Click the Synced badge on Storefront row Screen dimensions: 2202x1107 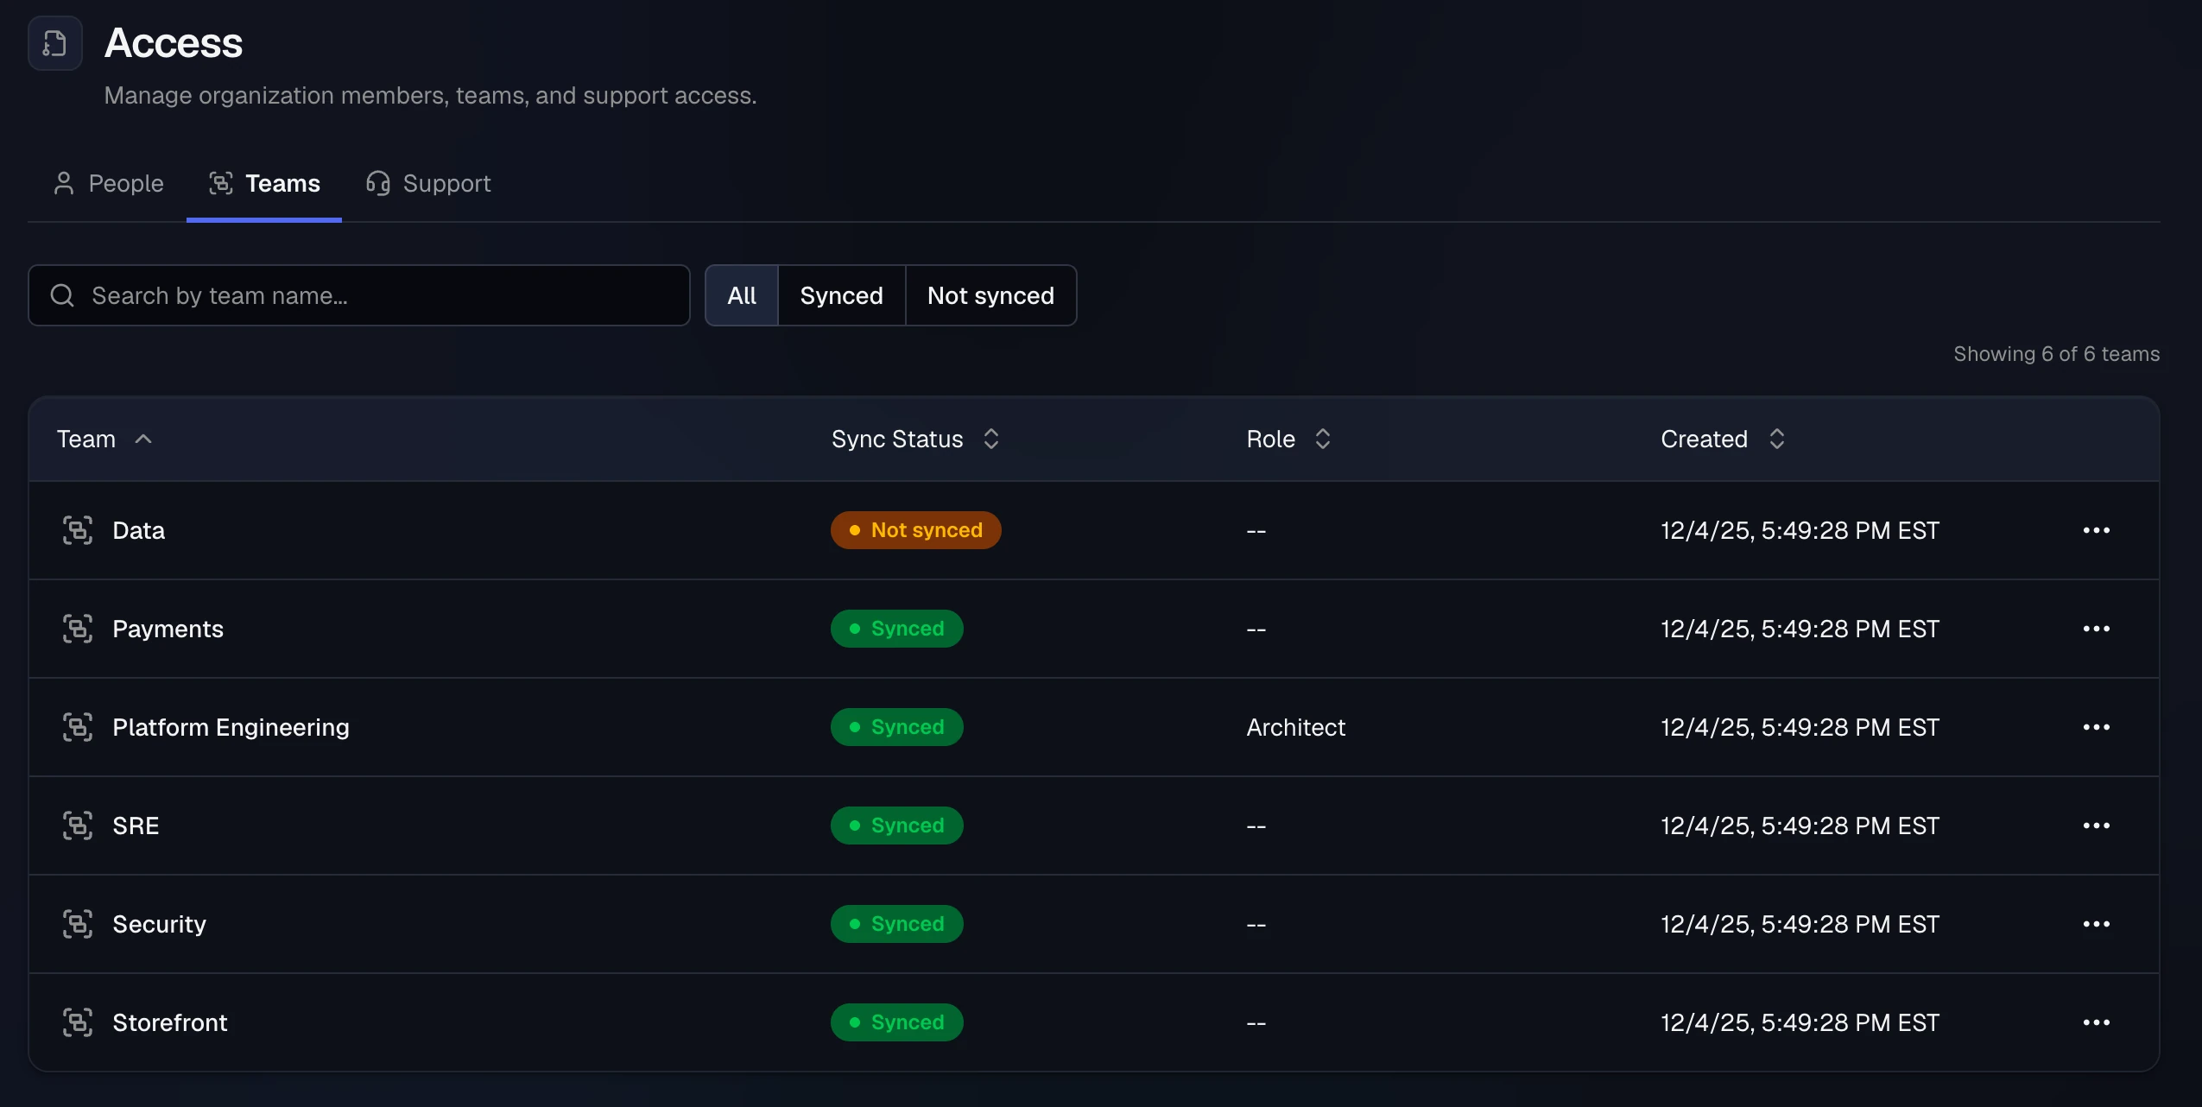pos(896,1022)
